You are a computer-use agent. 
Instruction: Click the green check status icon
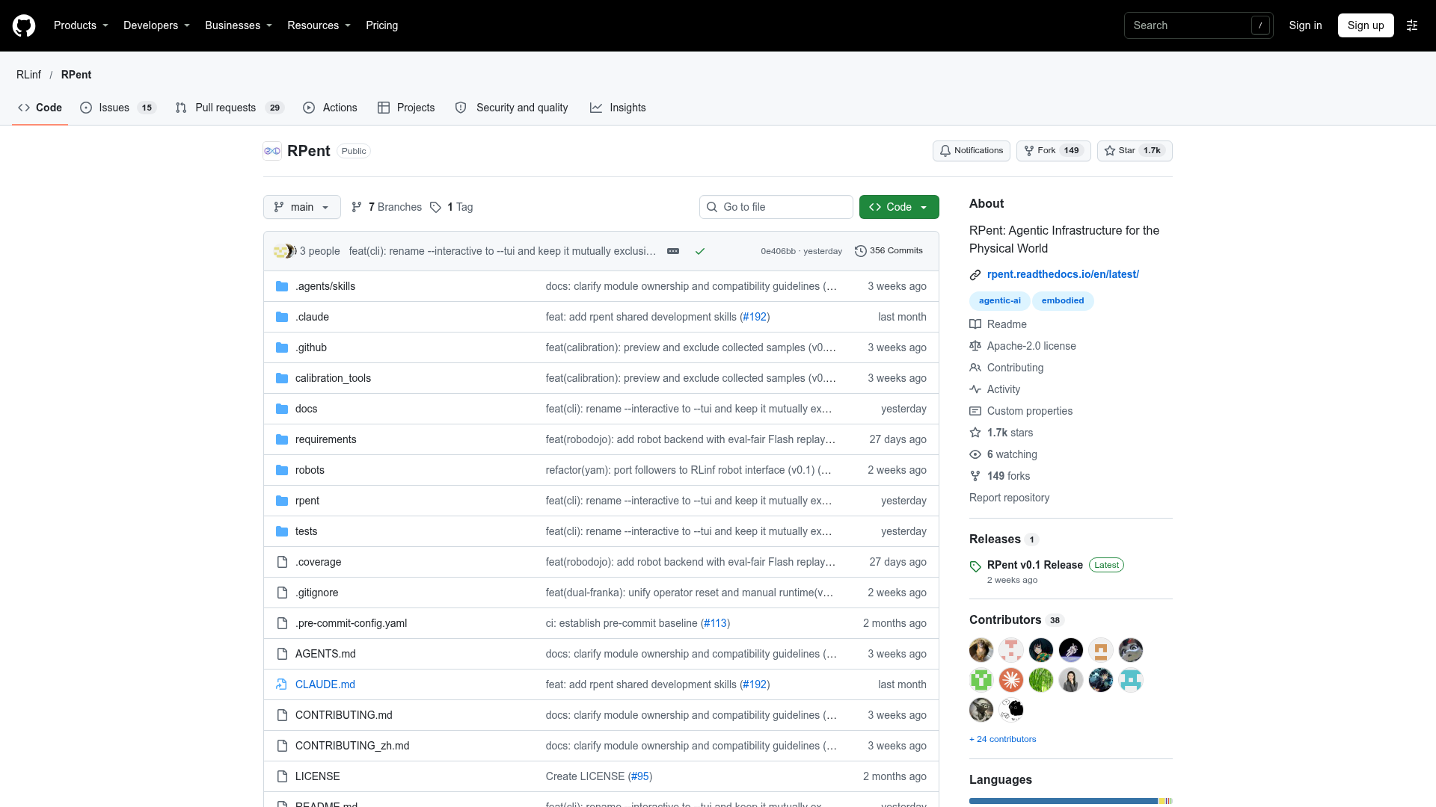pyautogui.click(x=700, y=251)
